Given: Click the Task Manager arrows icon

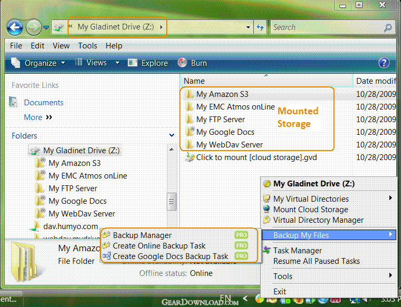Looking at the screenshot, I should pos(267,250).
